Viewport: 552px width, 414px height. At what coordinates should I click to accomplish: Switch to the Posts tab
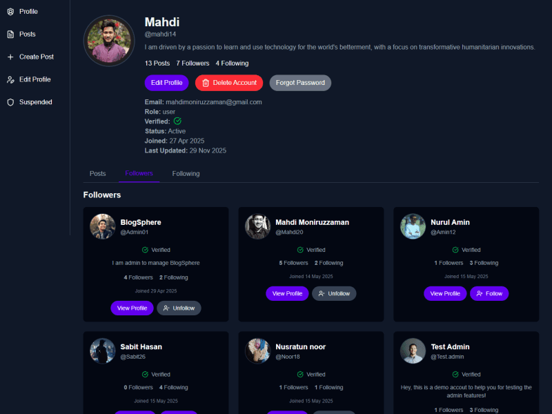coord(97,173)
